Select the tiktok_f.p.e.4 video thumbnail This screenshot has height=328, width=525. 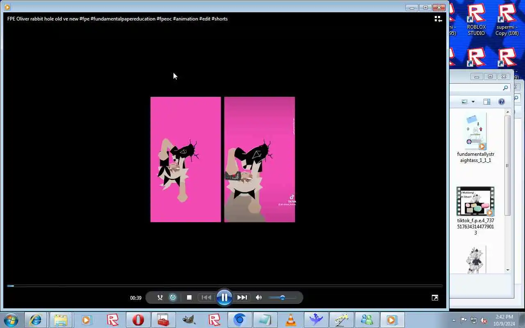[x=475, y=201]
